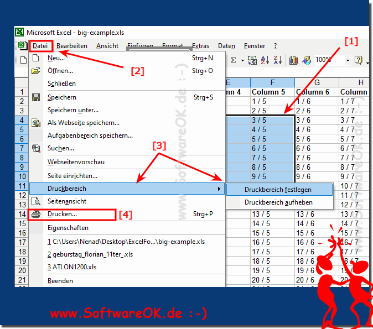The image size is (373, 329).
Task: Click the printer icon beside Drucken
Action: tap(36, 214)
